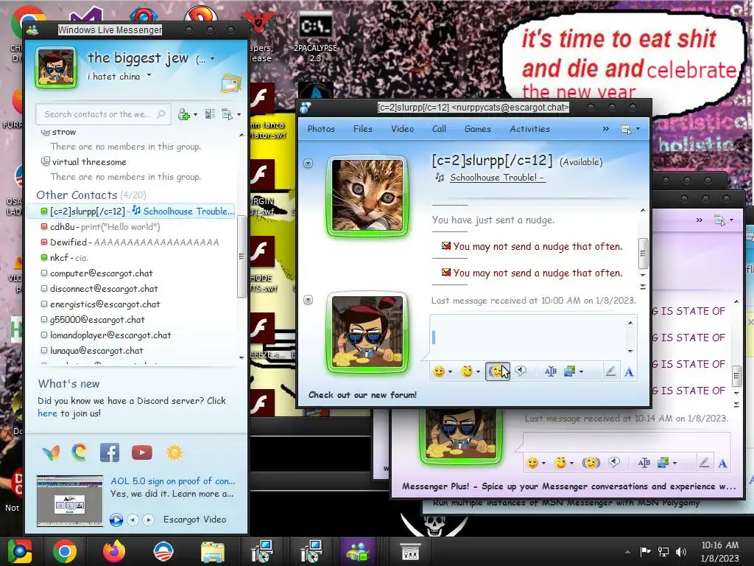Click 'Check out our new forum!' banner
The image size is (754, 566).
[x=362, y=395]
